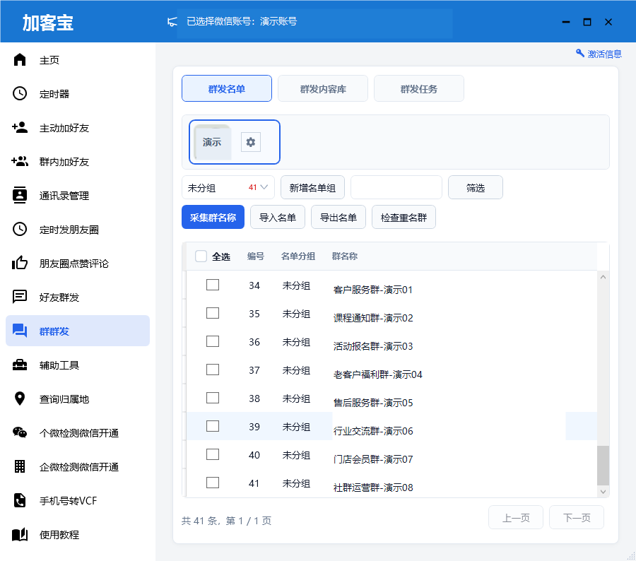Image resolution: width=636 pixels, height=561 pixels.
Task: Click group name 行业交流群-演示06
Action: pos(373,431)
